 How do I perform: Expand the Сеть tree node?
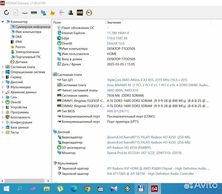click(3, 97)
